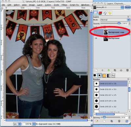The image size is (131, 127).
Task: Open the layer Mode dropdown
Action: click(x=115, y=20)
